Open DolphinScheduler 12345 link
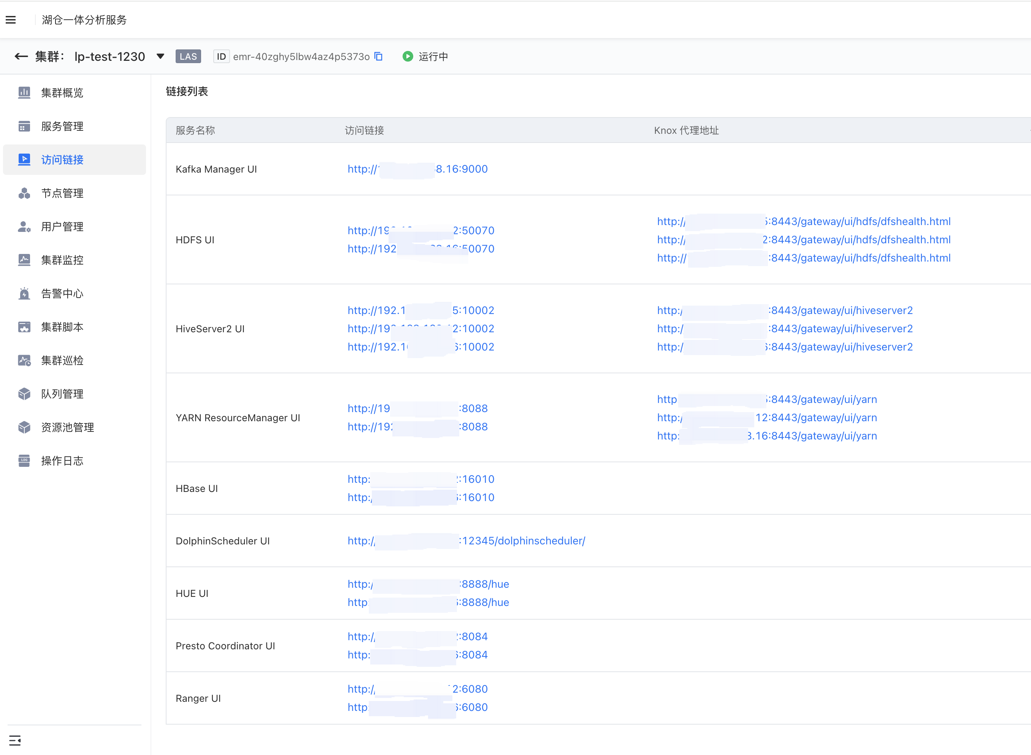Image resolution: width=1031 pixels, height=755 pixels. coord(466,541)
